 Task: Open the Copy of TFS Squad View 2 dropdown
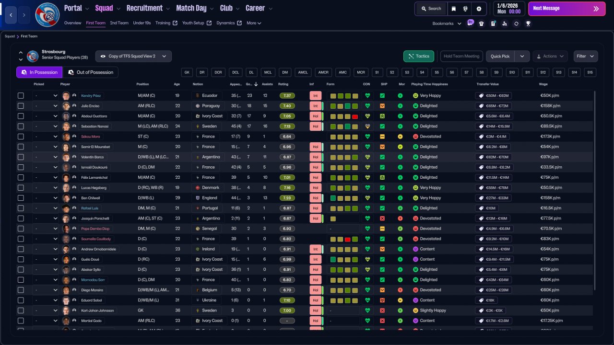point(133,56)
